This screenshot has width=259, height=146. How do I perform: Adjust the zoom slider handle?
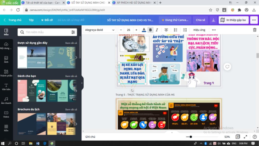point(191,137)
